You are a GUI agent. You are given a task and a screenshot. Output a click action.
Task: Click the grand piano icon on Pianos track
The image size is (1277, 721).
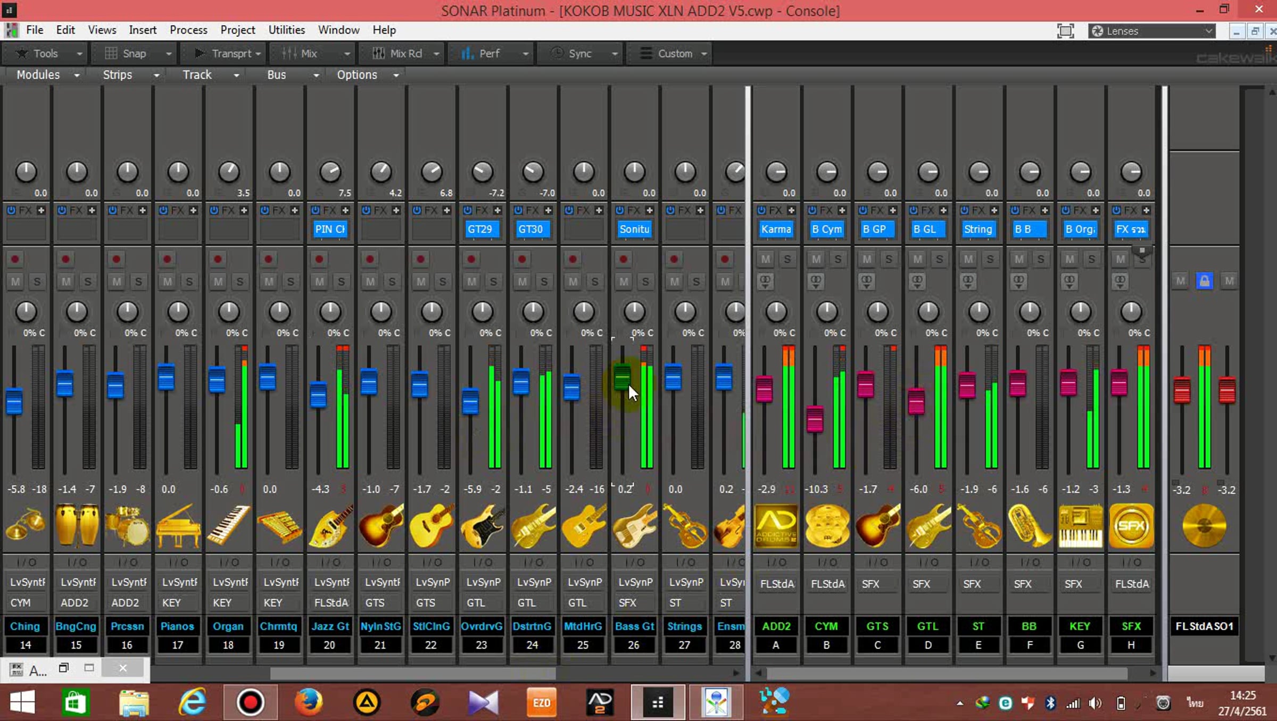[x=178, y=526]
